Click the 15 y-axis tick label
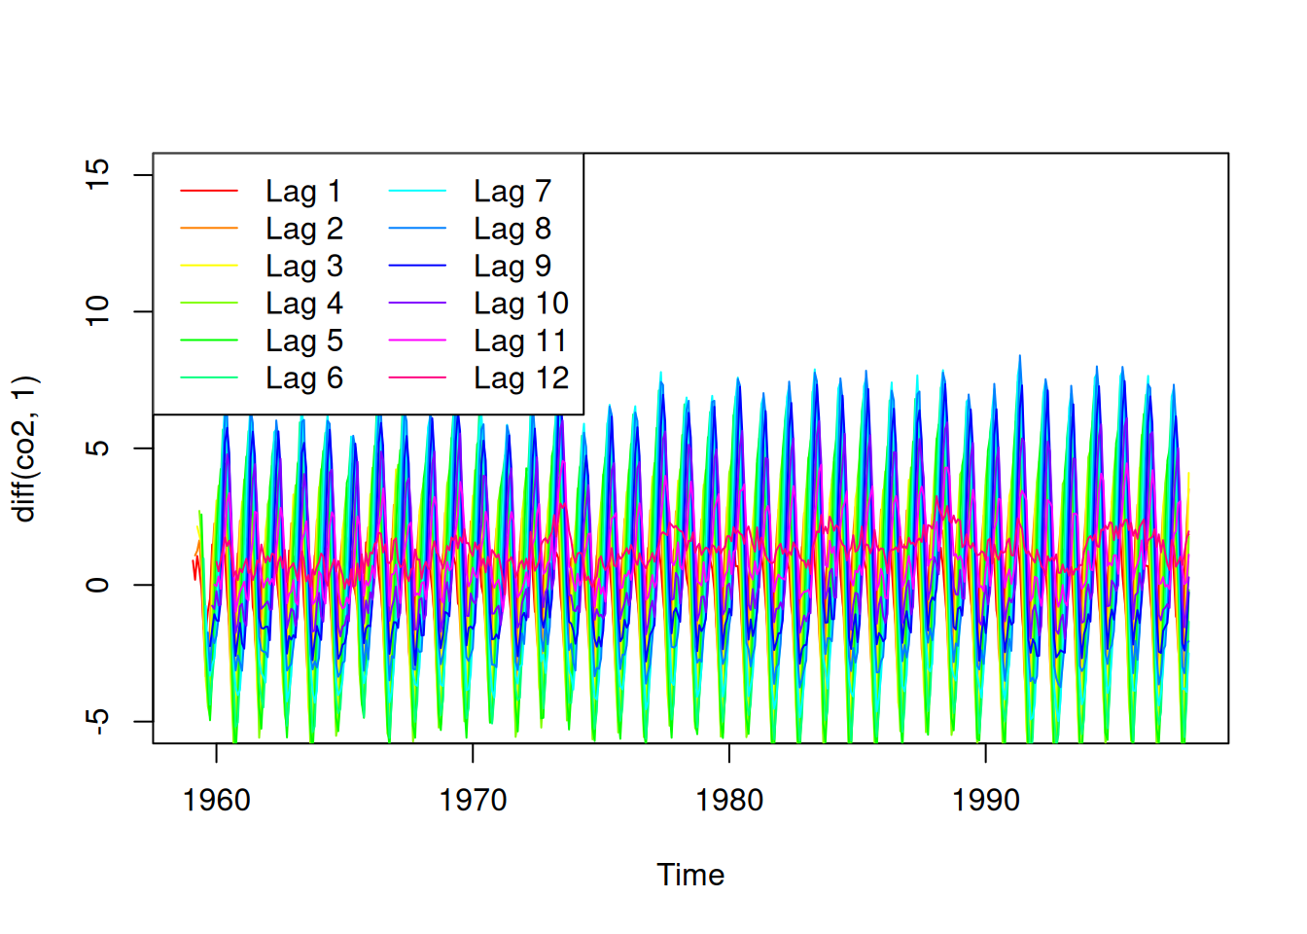 [x=97, y=175]
